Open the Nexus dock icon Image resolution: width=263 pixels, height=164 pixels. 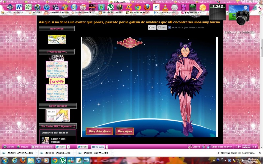(10, 7)
